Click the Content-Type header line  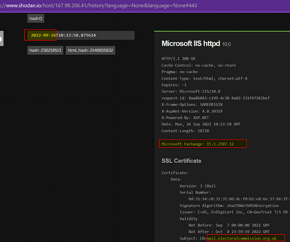[x=205, y=78]
